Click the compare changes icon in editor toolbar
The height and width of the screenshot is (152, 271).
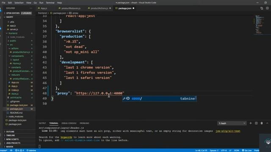262,8
